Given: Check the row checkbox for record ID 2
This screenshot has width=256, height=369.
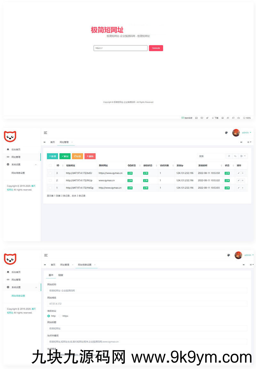Looking at the screenshot, I should (x=50, y=180).
